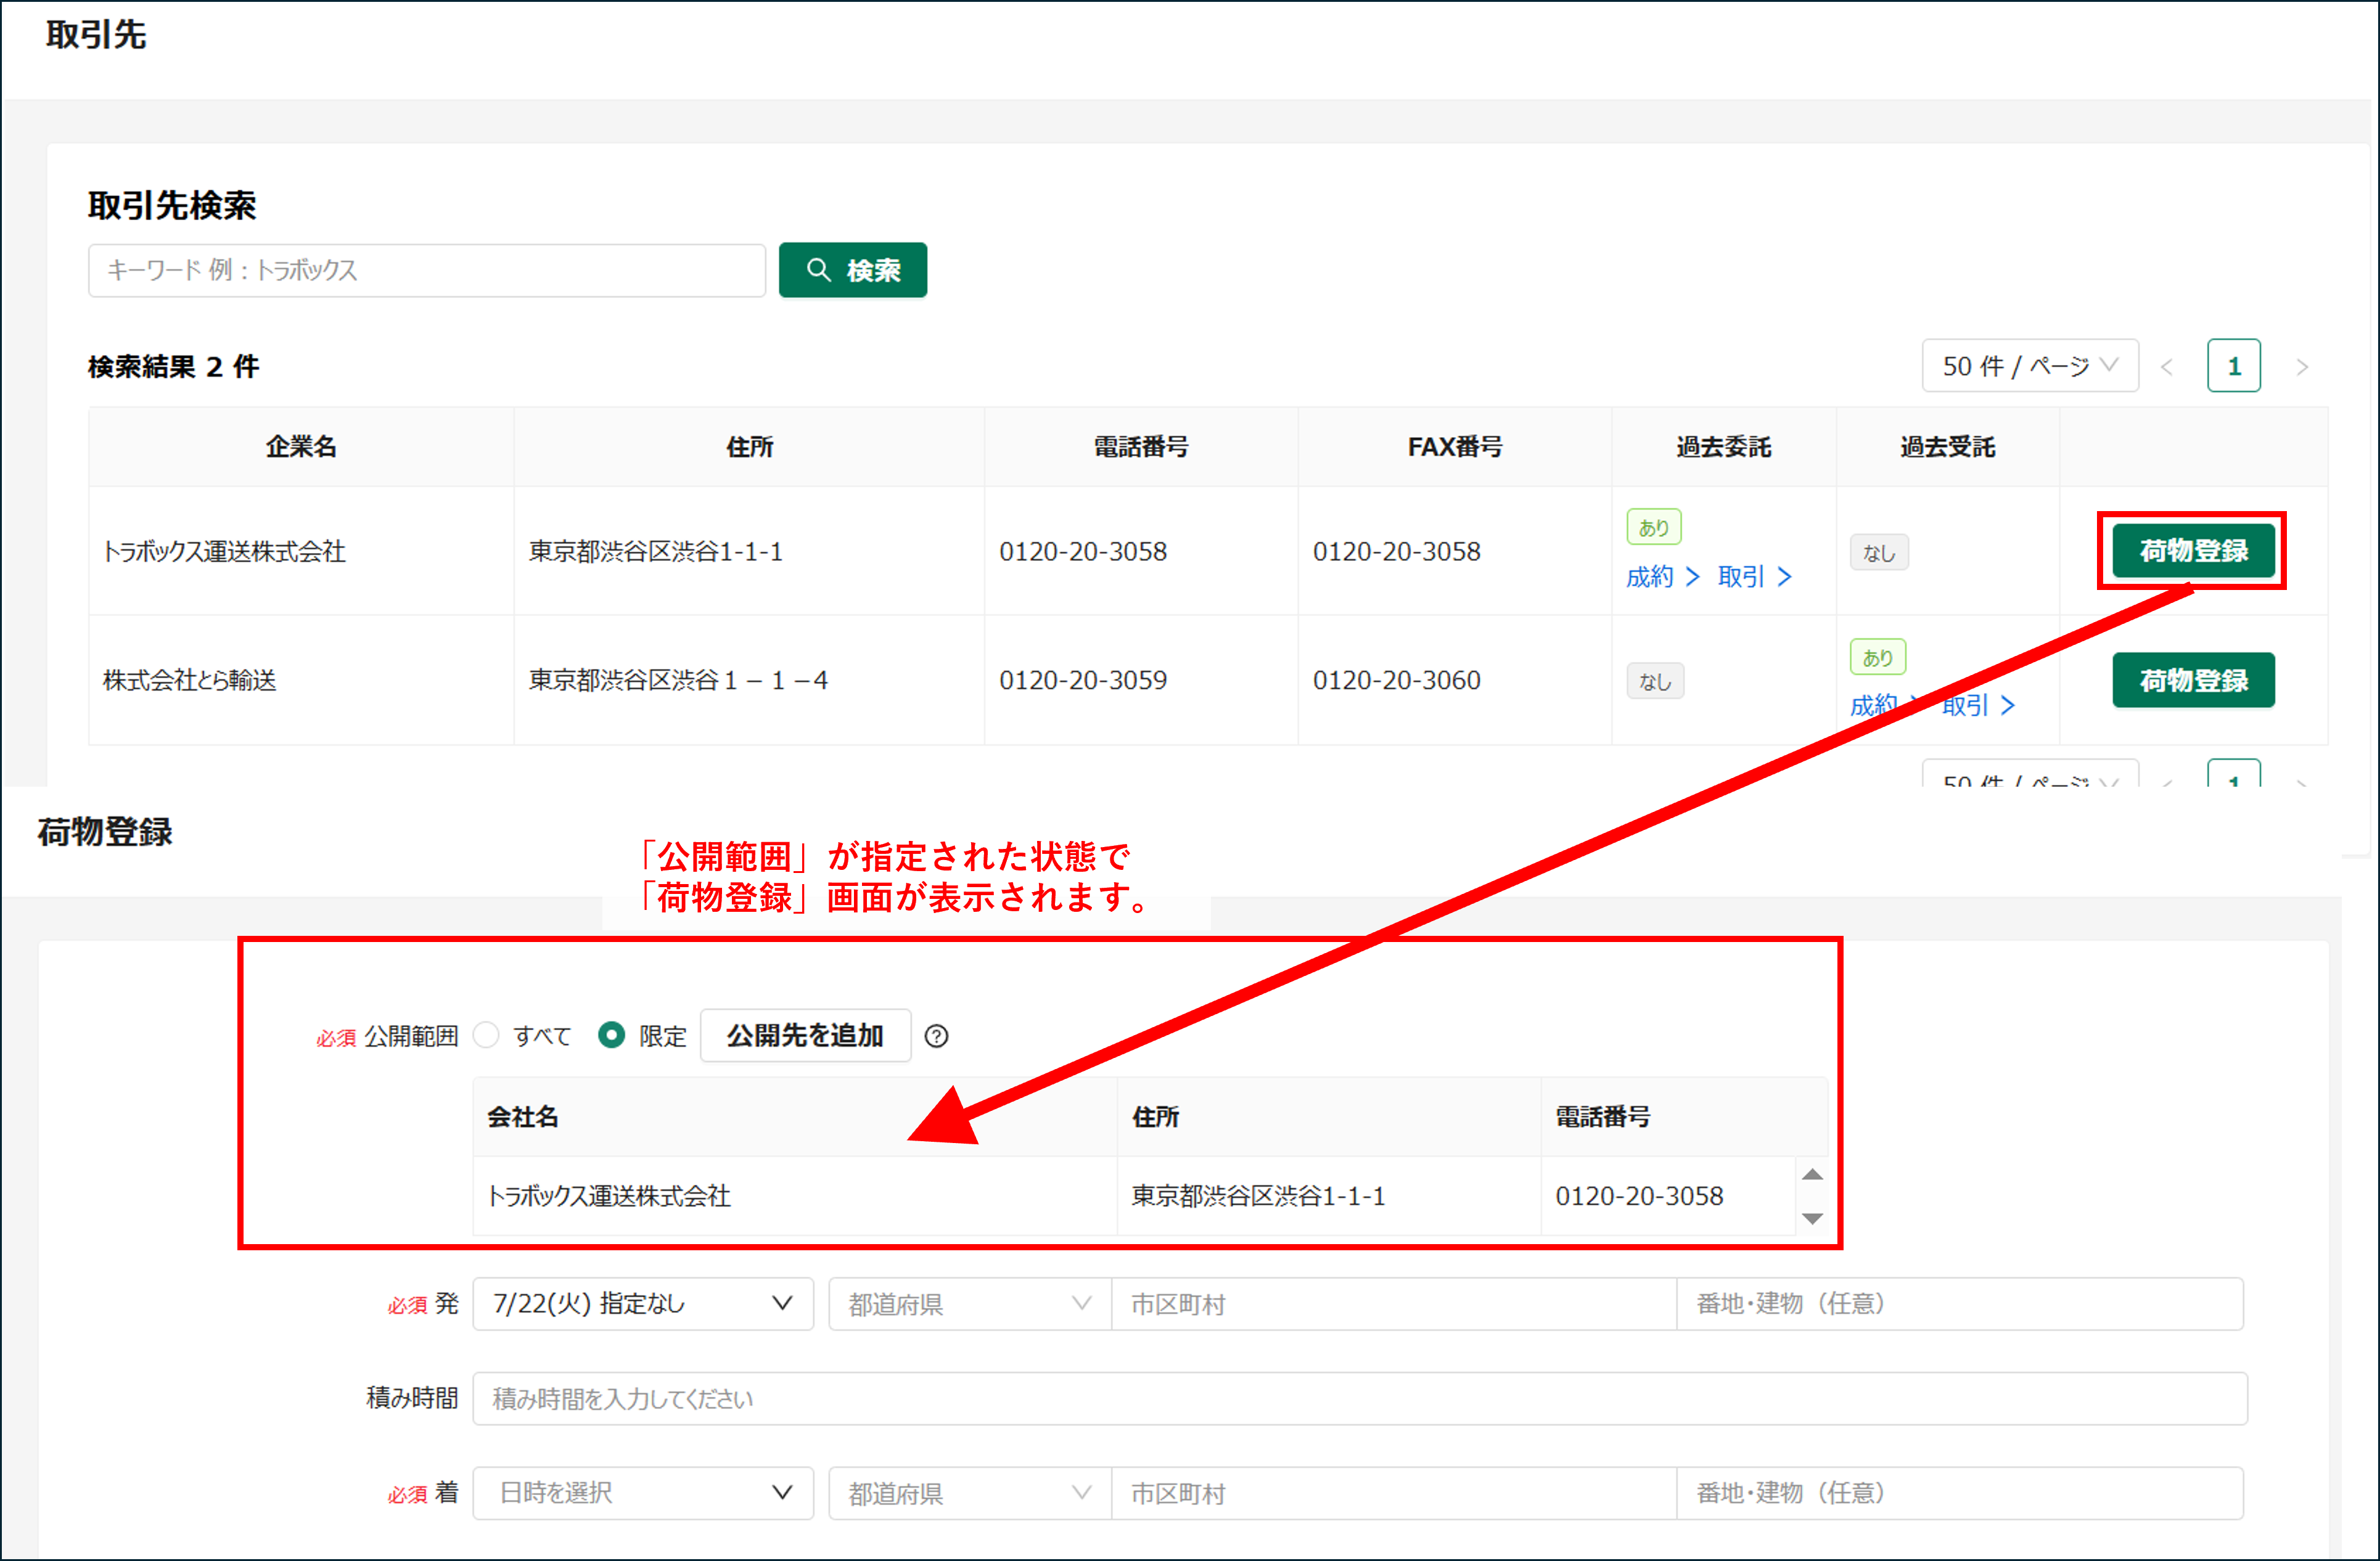Click 0120-20-3058 in 公開範囲 list
Screen dimensions: 2380x1561
[1639, 1196]
